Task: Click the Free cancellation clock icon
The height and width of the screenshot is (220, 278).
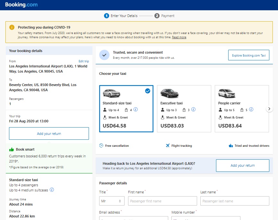Action: [101, 146]
